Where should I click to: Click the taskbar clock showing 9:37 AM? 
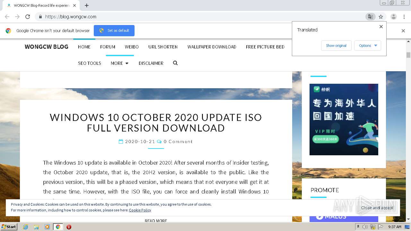395,227
